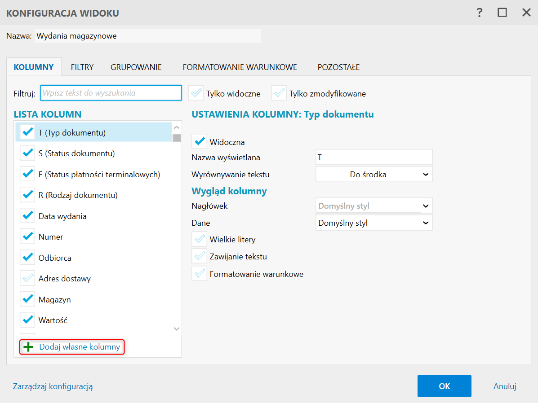
Task: Enable Wielkie litery option
Action: [x=199, y=239]
